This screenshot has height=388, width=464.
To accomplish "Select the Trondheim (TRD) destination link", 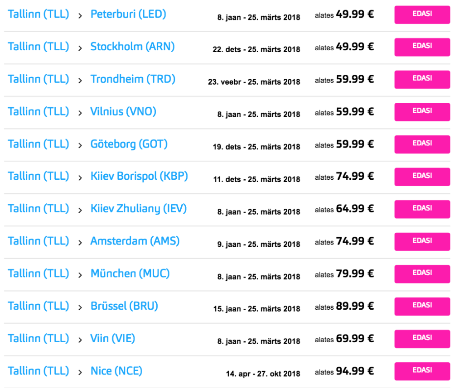I will [x=133, y=79].
